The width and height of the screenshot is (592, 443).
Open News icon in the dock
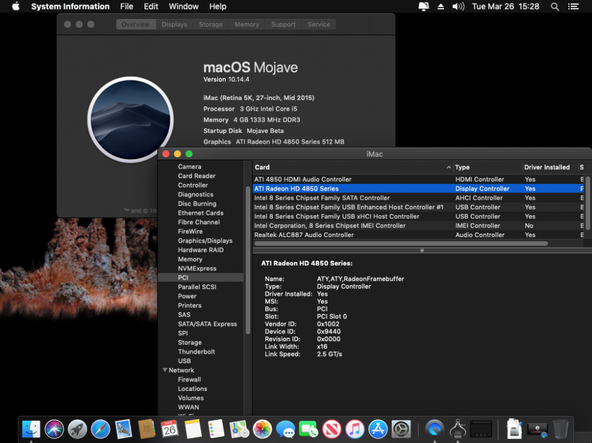[x=332, y=429]
